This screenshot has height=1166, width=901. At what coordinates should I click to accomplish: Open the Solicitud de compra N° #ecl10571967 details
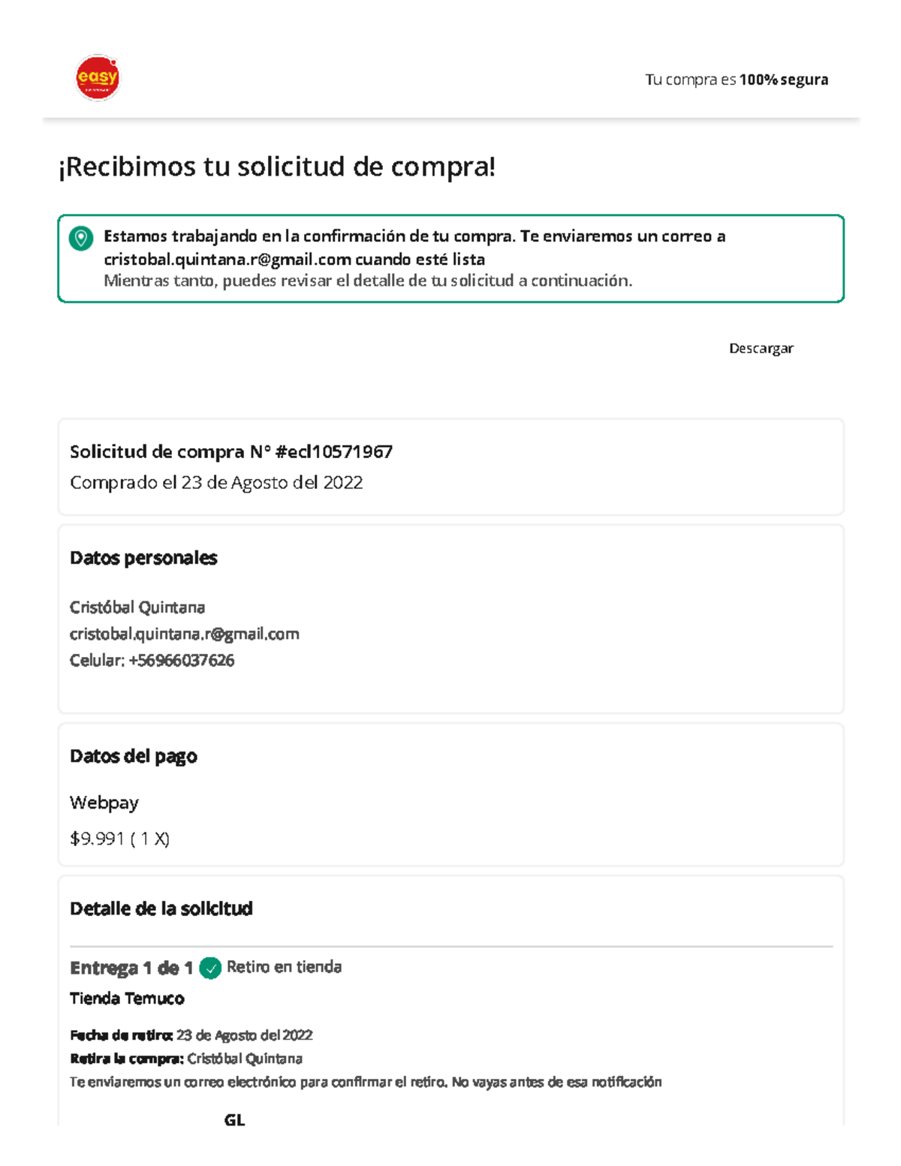click(231, 452)
